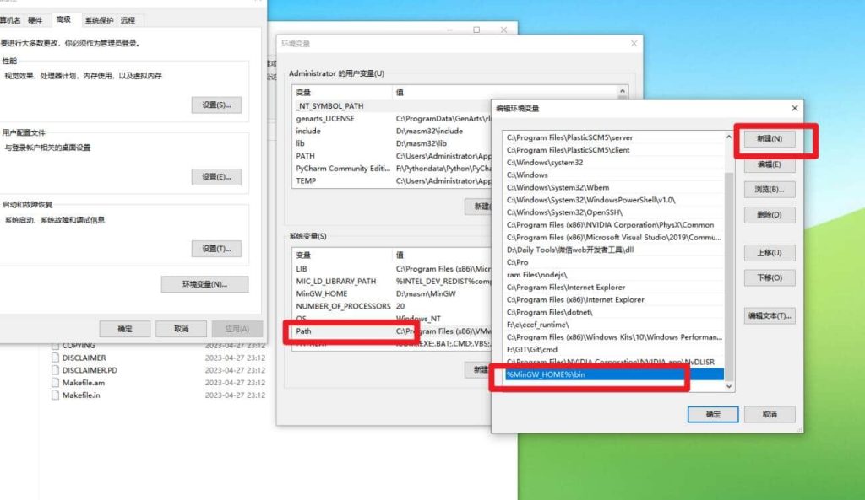This screenshot has width=865, height=500.
Task: Open the 硬件 tab
Action: point(35,20)
